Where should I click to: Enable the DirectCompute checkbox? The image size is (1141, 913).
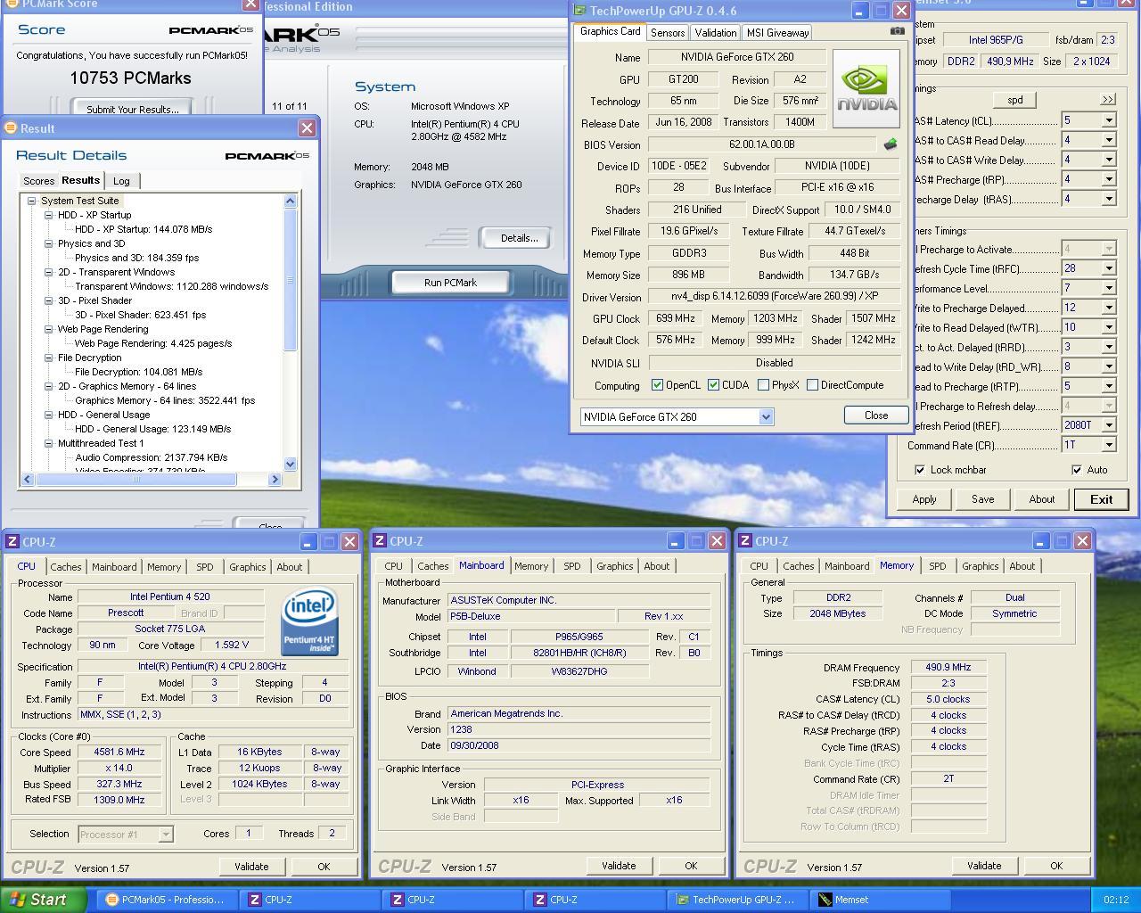pyautogui.click(x=812, y=385)
